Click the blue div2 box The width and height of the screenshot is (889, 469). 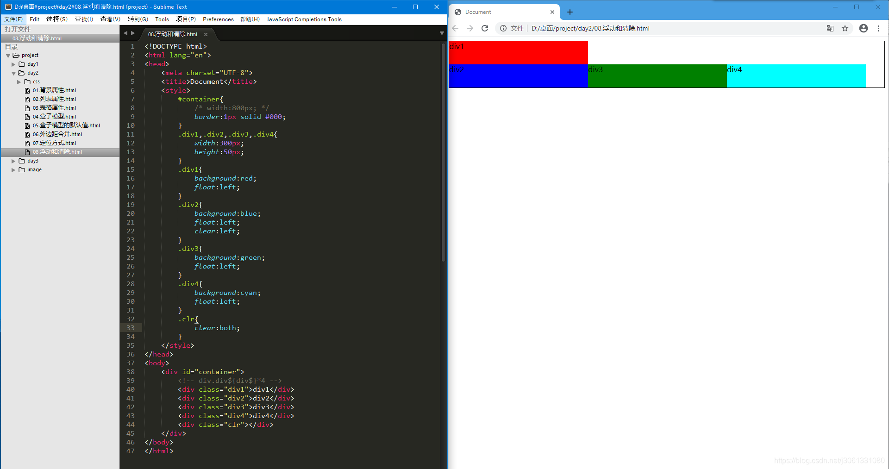519,76
